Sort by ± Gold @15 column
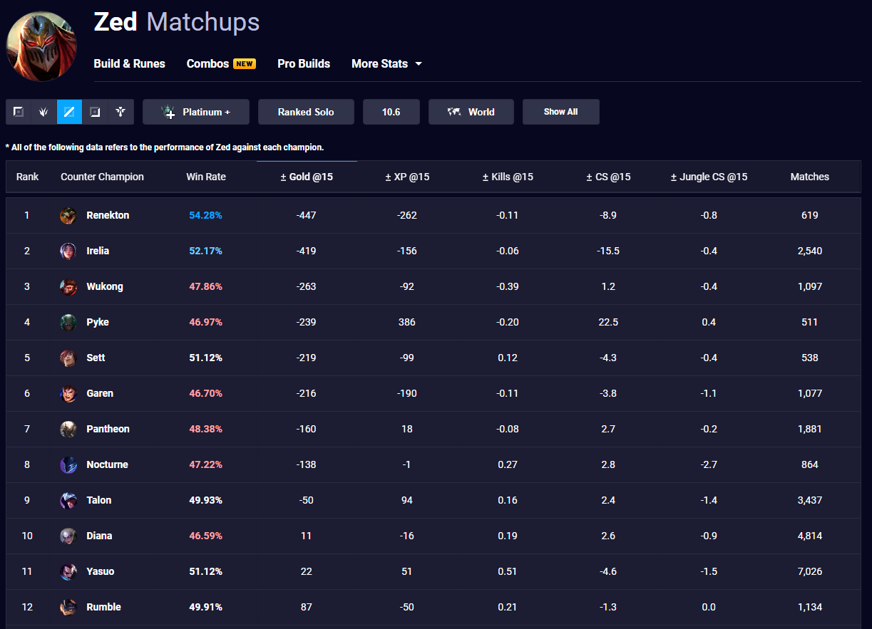 pos(307,177)
